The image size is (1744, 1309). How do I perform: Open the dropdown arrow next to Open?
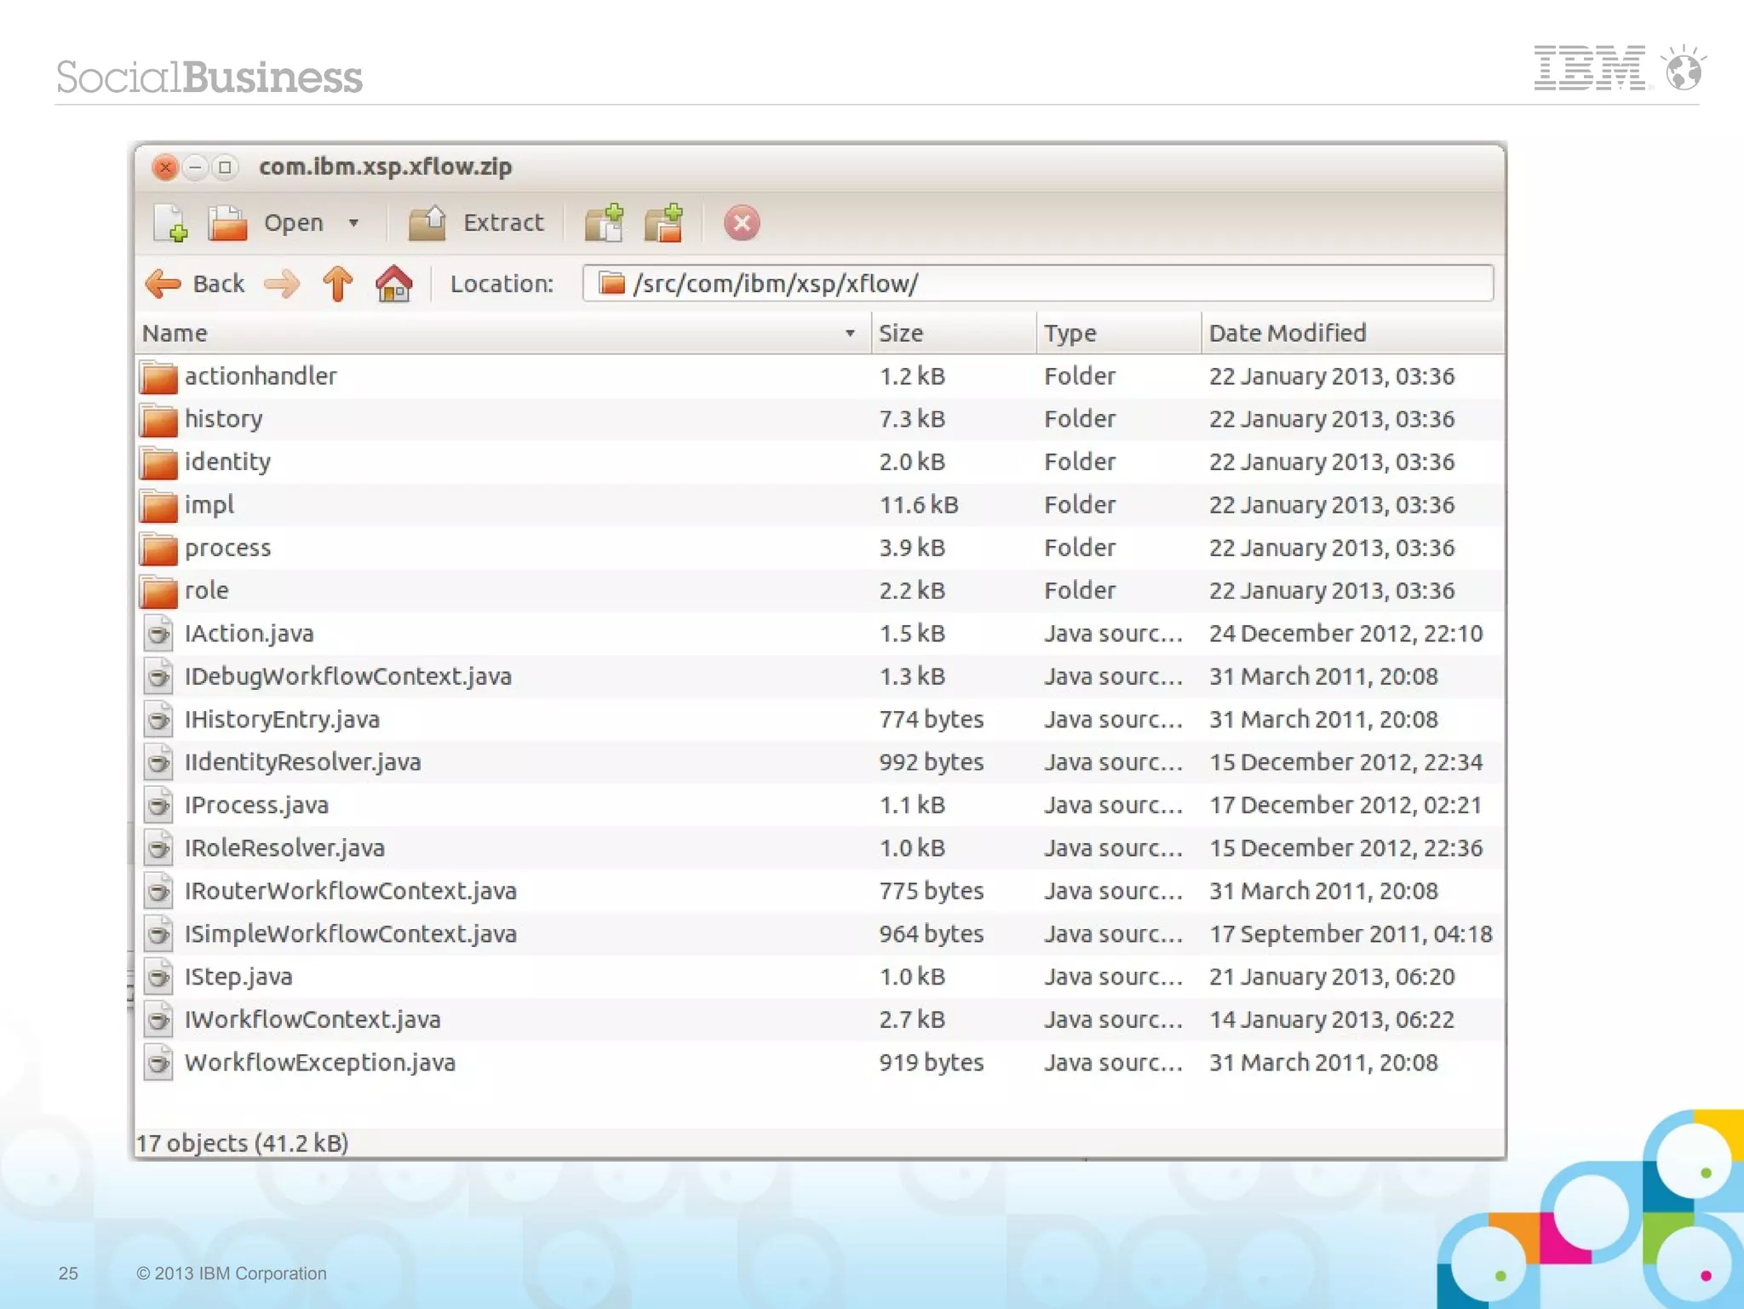353,223
